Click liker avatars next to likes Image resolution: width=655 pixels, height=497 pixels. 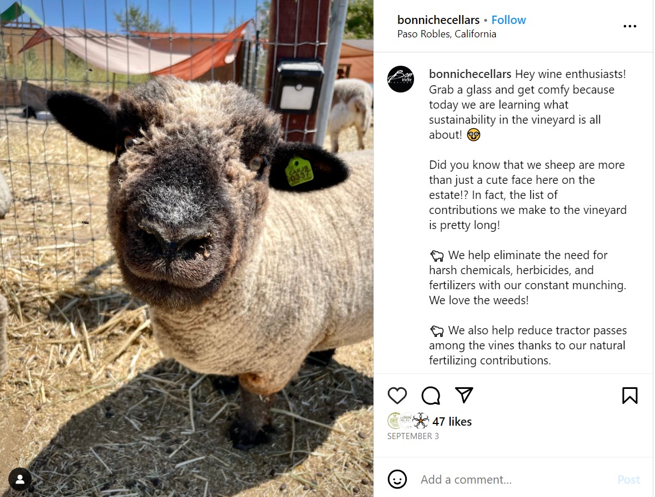click(408, 421)
